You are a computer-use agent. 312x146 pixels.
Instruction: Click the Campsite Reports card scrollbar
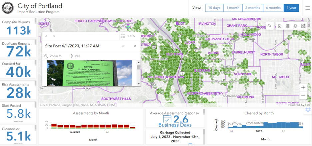(x=35, y=21)
